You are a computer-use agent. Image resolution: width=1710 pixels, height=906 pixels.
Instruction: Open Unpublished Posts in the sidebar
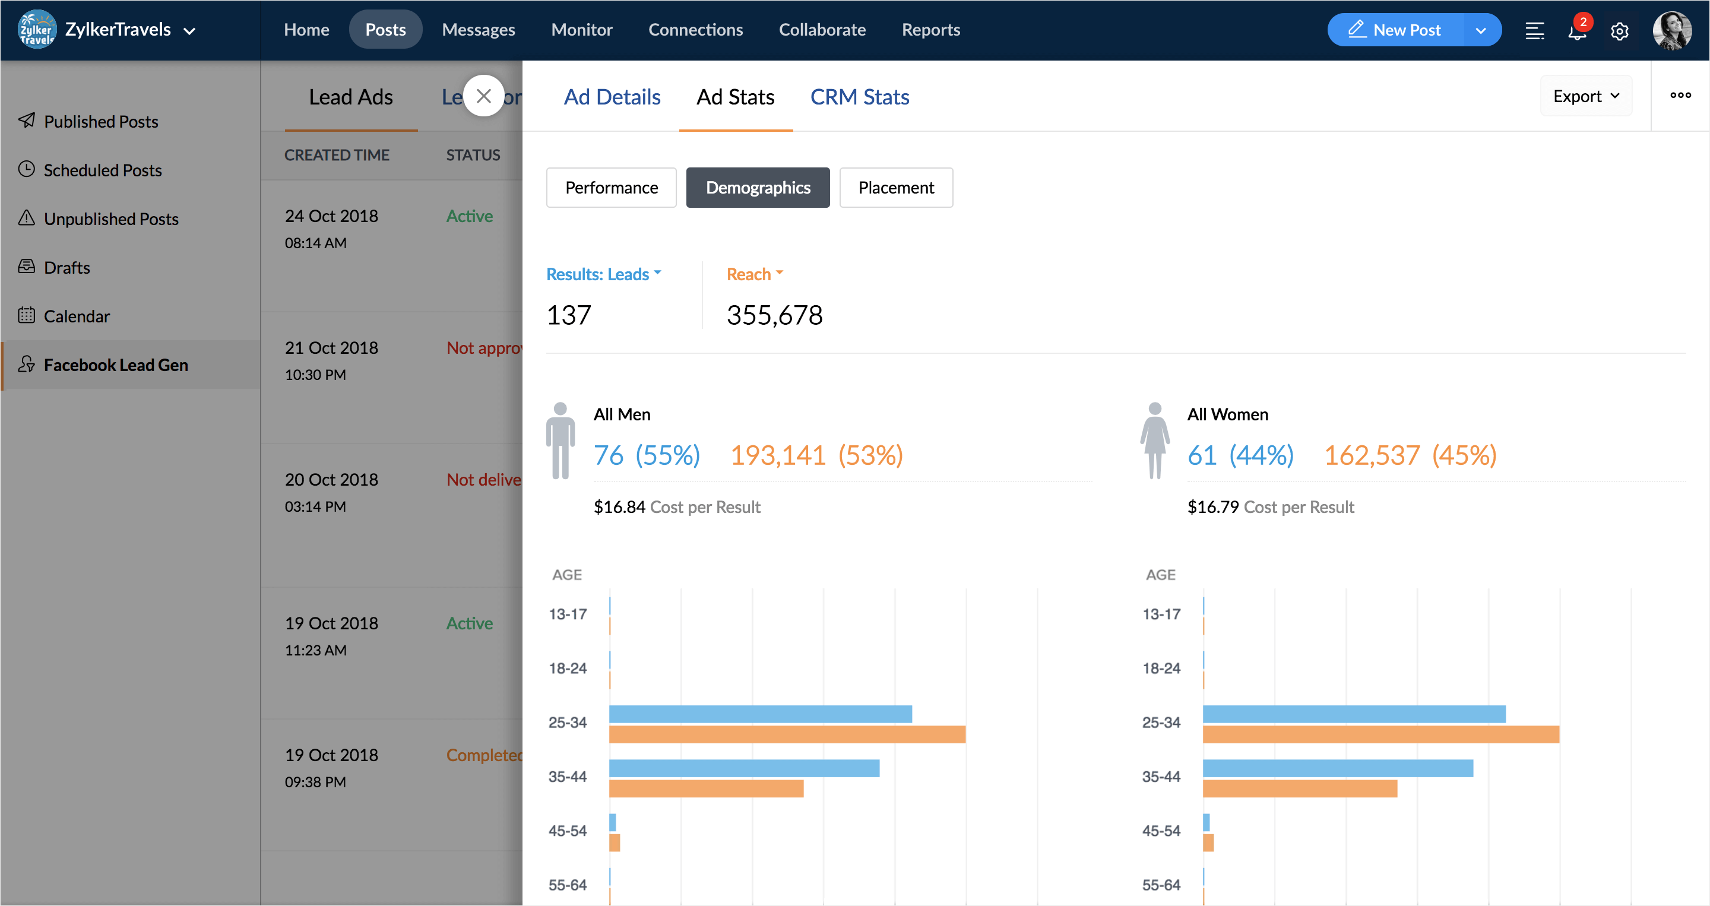click(111, 218)
